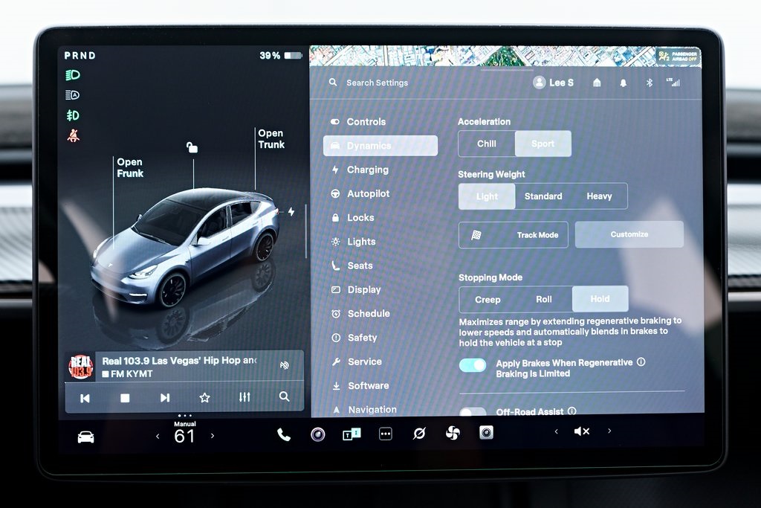Tap the passenger airbag off indicator
This screenshot has height=508, width=761.
679,57
